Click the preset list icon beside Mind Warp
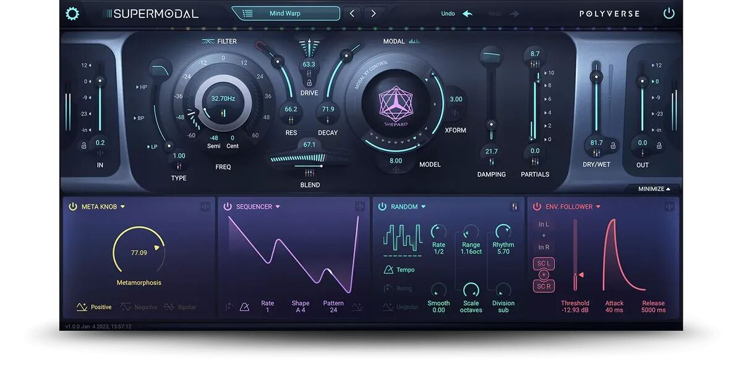Screen dimensions: 742x372 click(x=247, y=14)
